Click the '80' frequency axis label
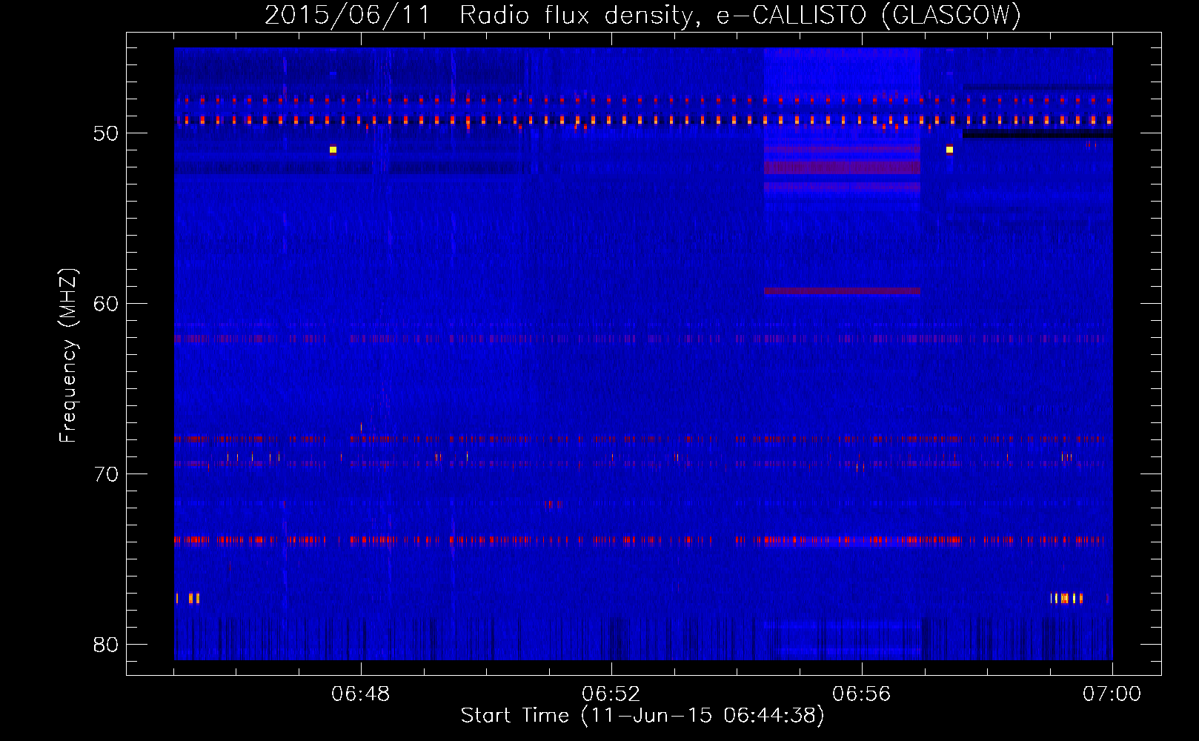Screen dimensions: 1199x741 tap(106, 644)
